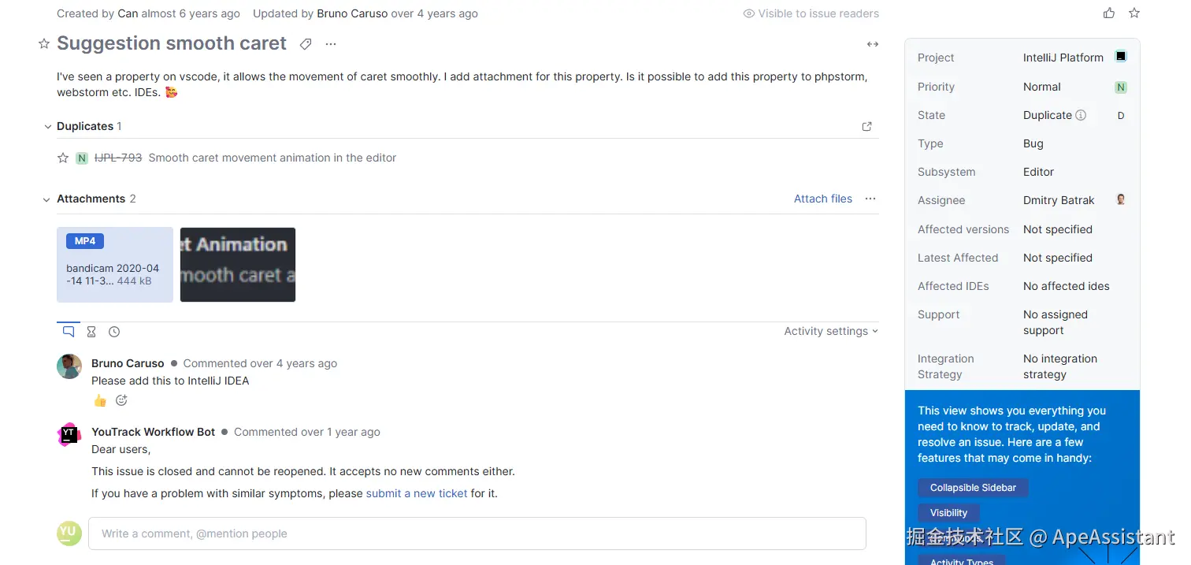This screenshot has height=565, width=1191.
Task: Click the Attach files link
Action: coord(822,199)
